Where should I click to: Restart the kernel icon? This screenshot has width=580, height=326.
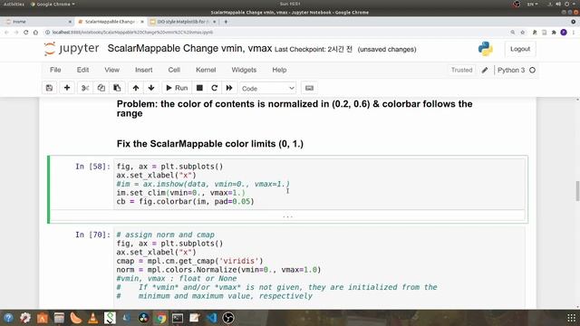click(214, 88)
